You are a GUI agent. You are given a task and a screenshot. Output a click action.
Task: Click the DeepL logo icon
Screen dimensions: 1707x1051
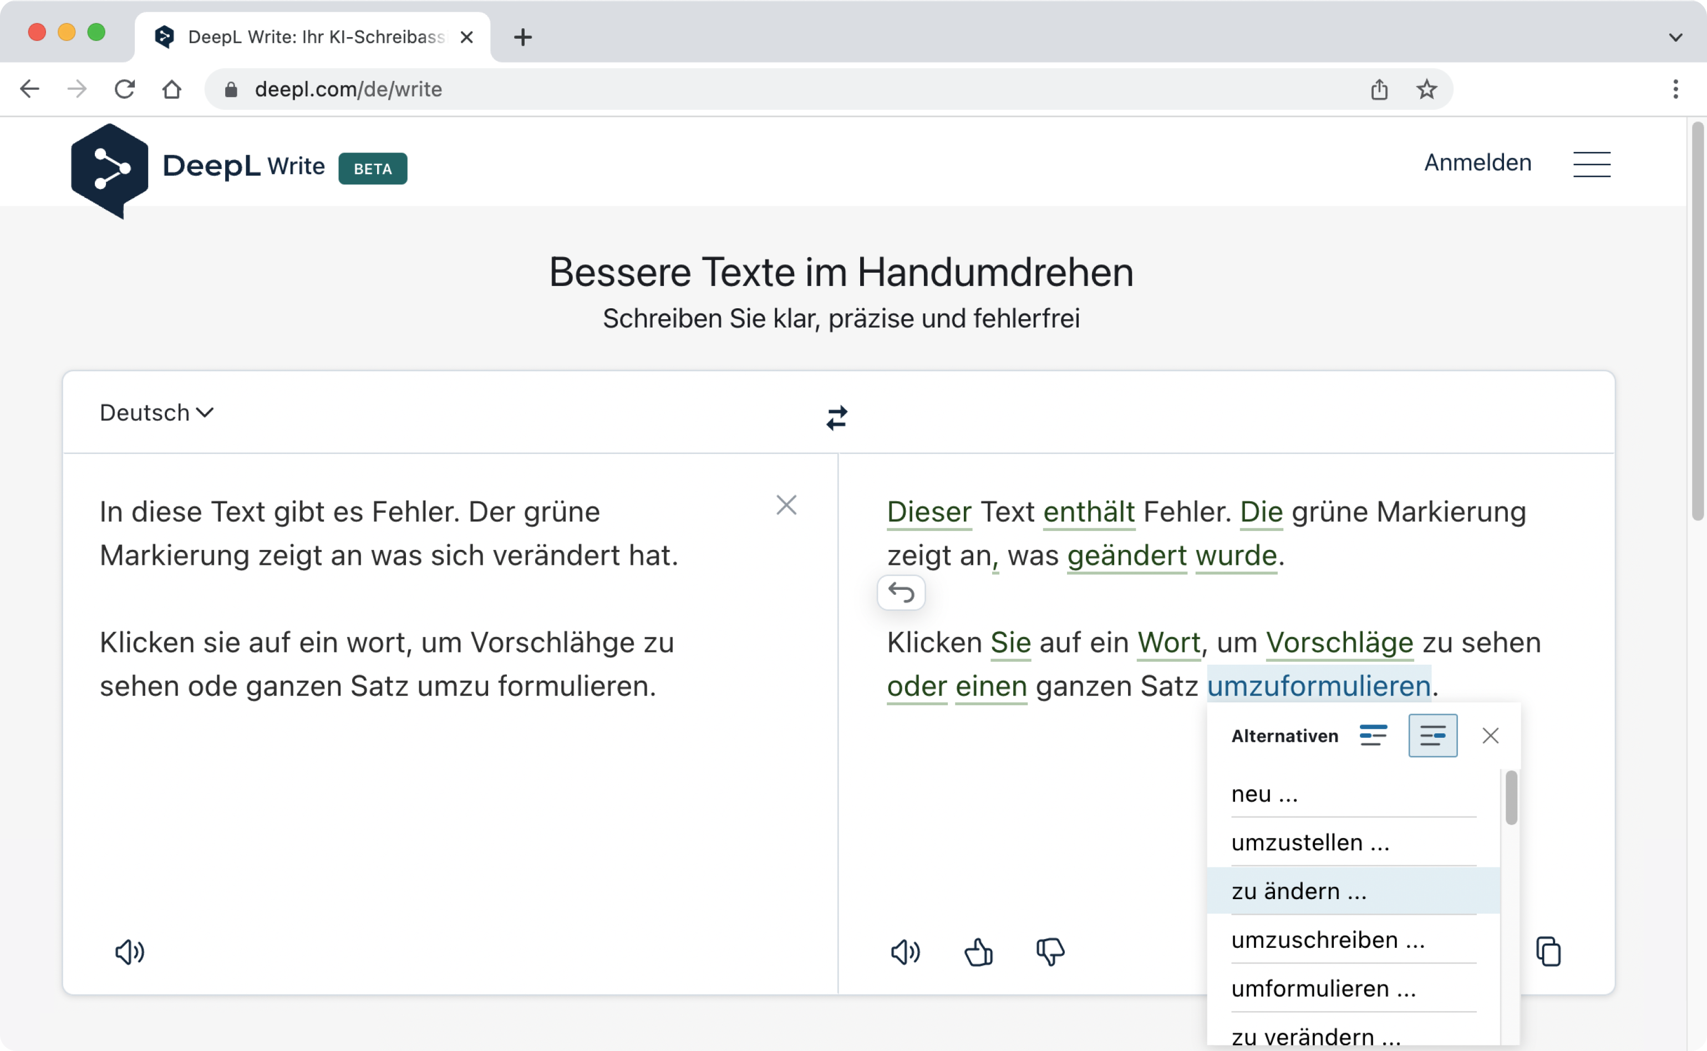(109, 170)
